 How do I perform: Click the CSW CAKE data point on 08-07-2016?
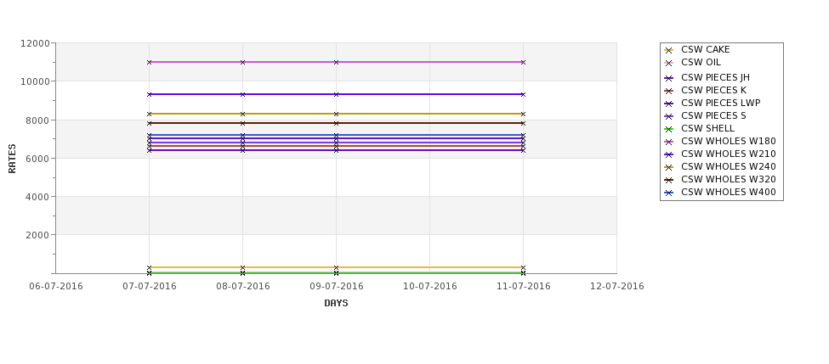[242, 267]
